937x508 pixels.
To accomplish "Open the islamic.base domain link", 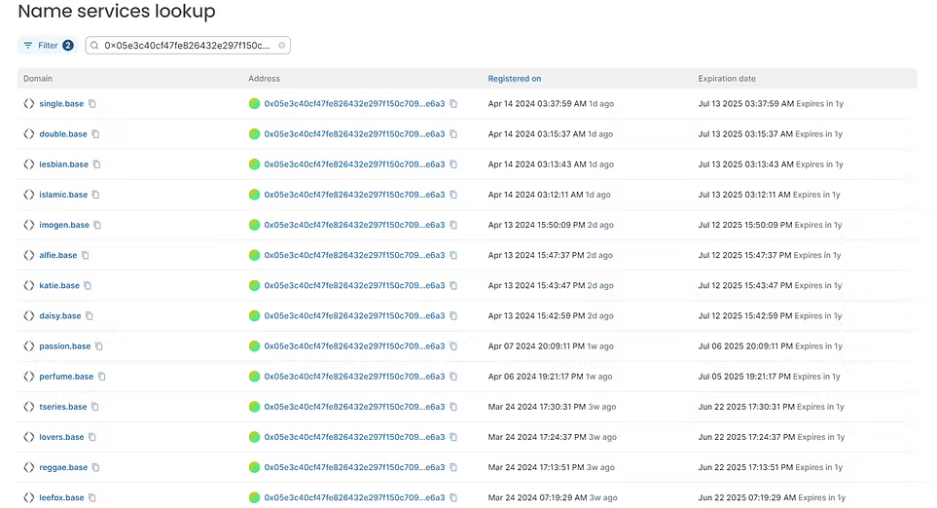I will [63, 195].
